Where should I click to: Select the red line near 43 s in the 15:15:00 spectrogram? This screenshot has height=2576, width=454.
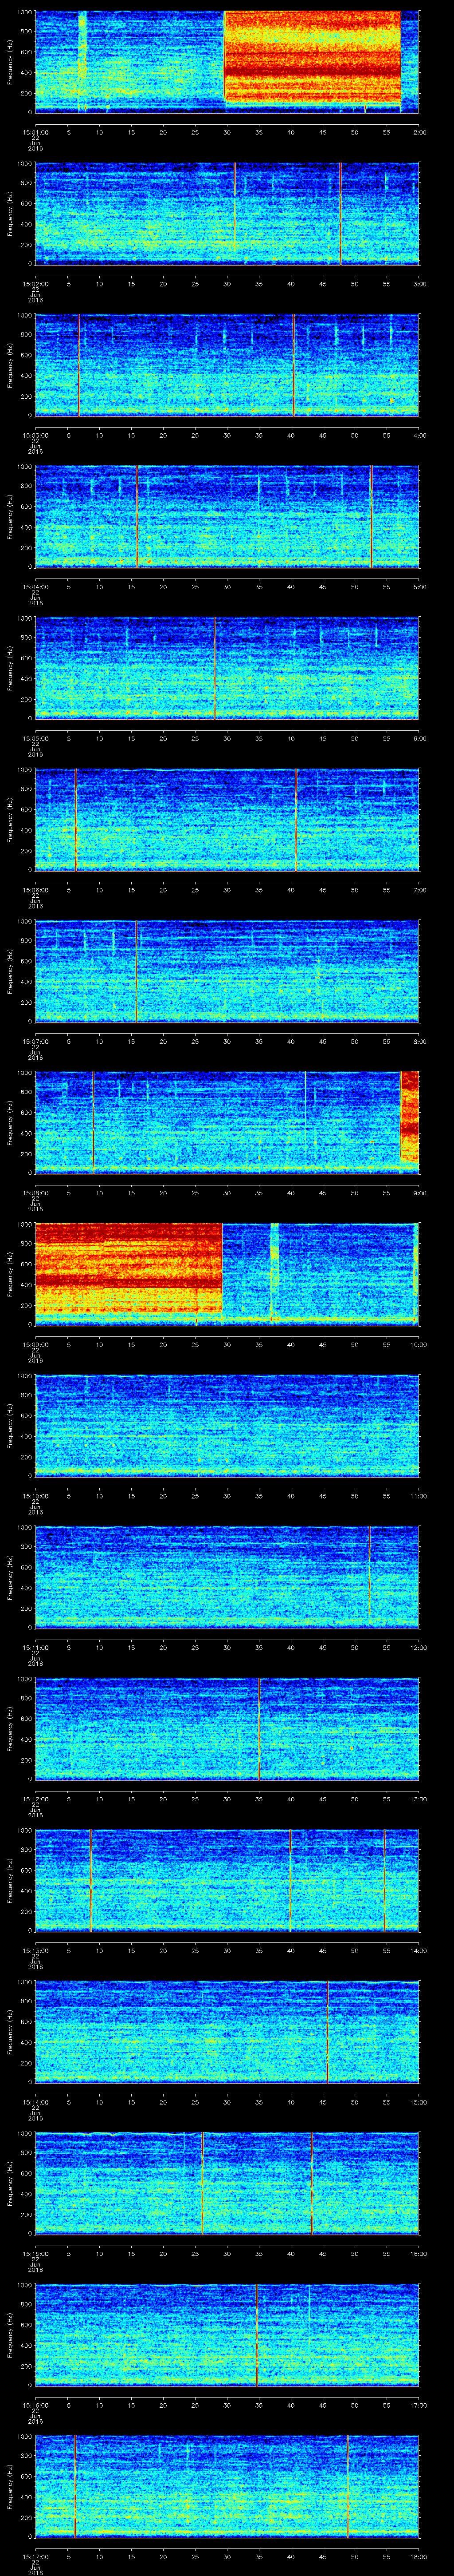[x=311, y=2182]
